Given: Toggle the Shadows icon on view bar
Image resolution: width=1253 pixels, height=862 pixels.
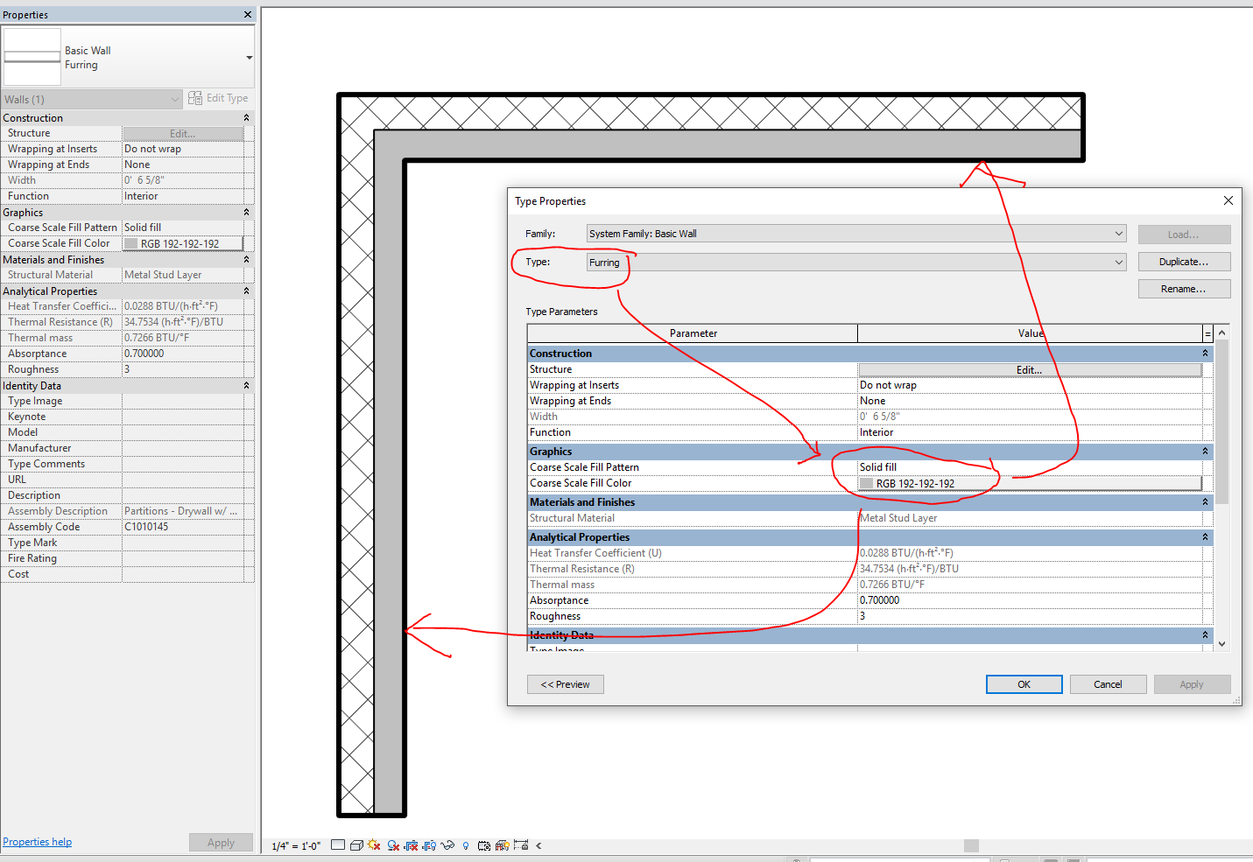Looking at the screenshot, I should [391, 845].
